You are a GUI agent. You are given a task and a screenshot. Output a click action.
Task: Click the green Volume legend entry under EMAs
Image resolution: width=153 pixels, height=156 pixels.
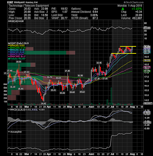17,58
